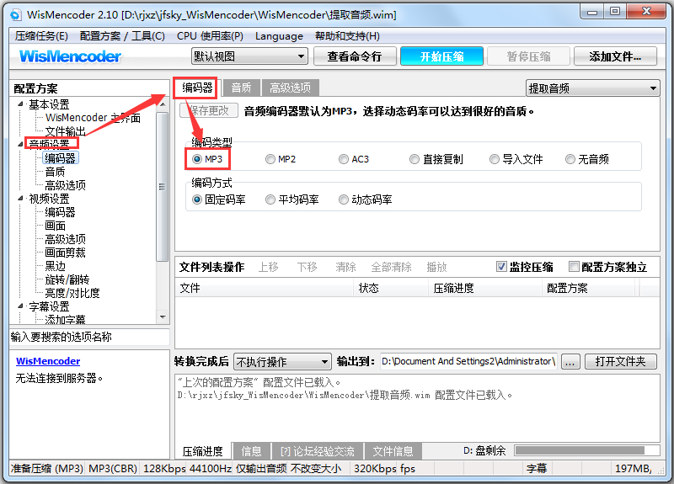674x484 pixels.
Task: Select 亮度/对比度 in the tree
Action: pos(72,293)
